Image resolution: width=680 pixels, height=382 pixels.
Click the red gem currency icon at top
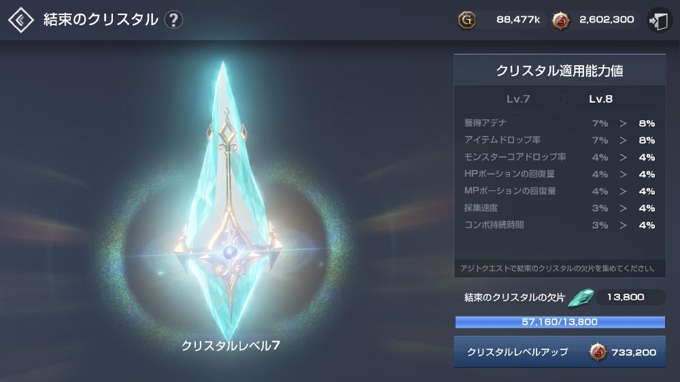pos(561,20)
